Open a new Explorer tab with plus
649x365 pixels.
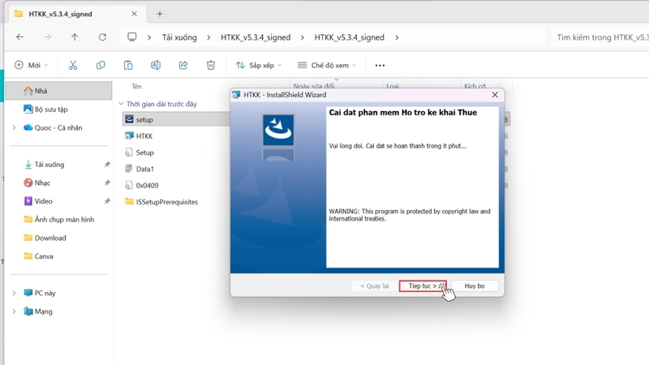point(160,14)
